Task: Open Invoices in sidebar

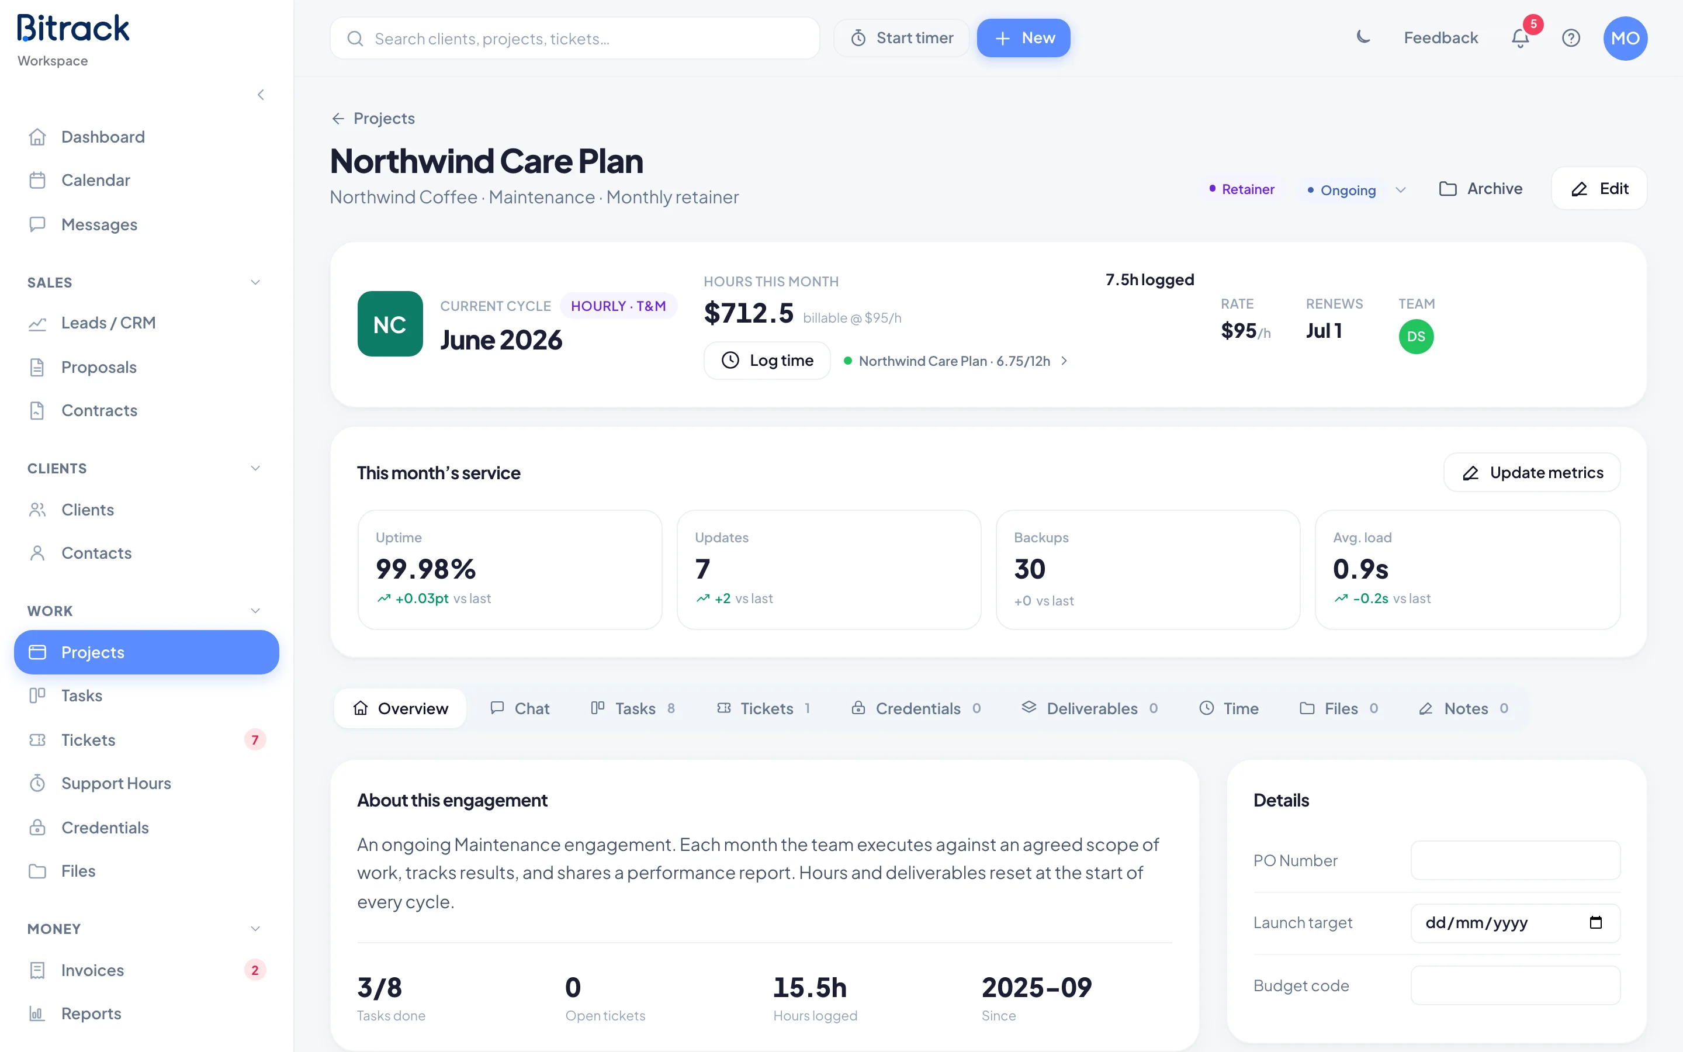Action: pos(146,970)
